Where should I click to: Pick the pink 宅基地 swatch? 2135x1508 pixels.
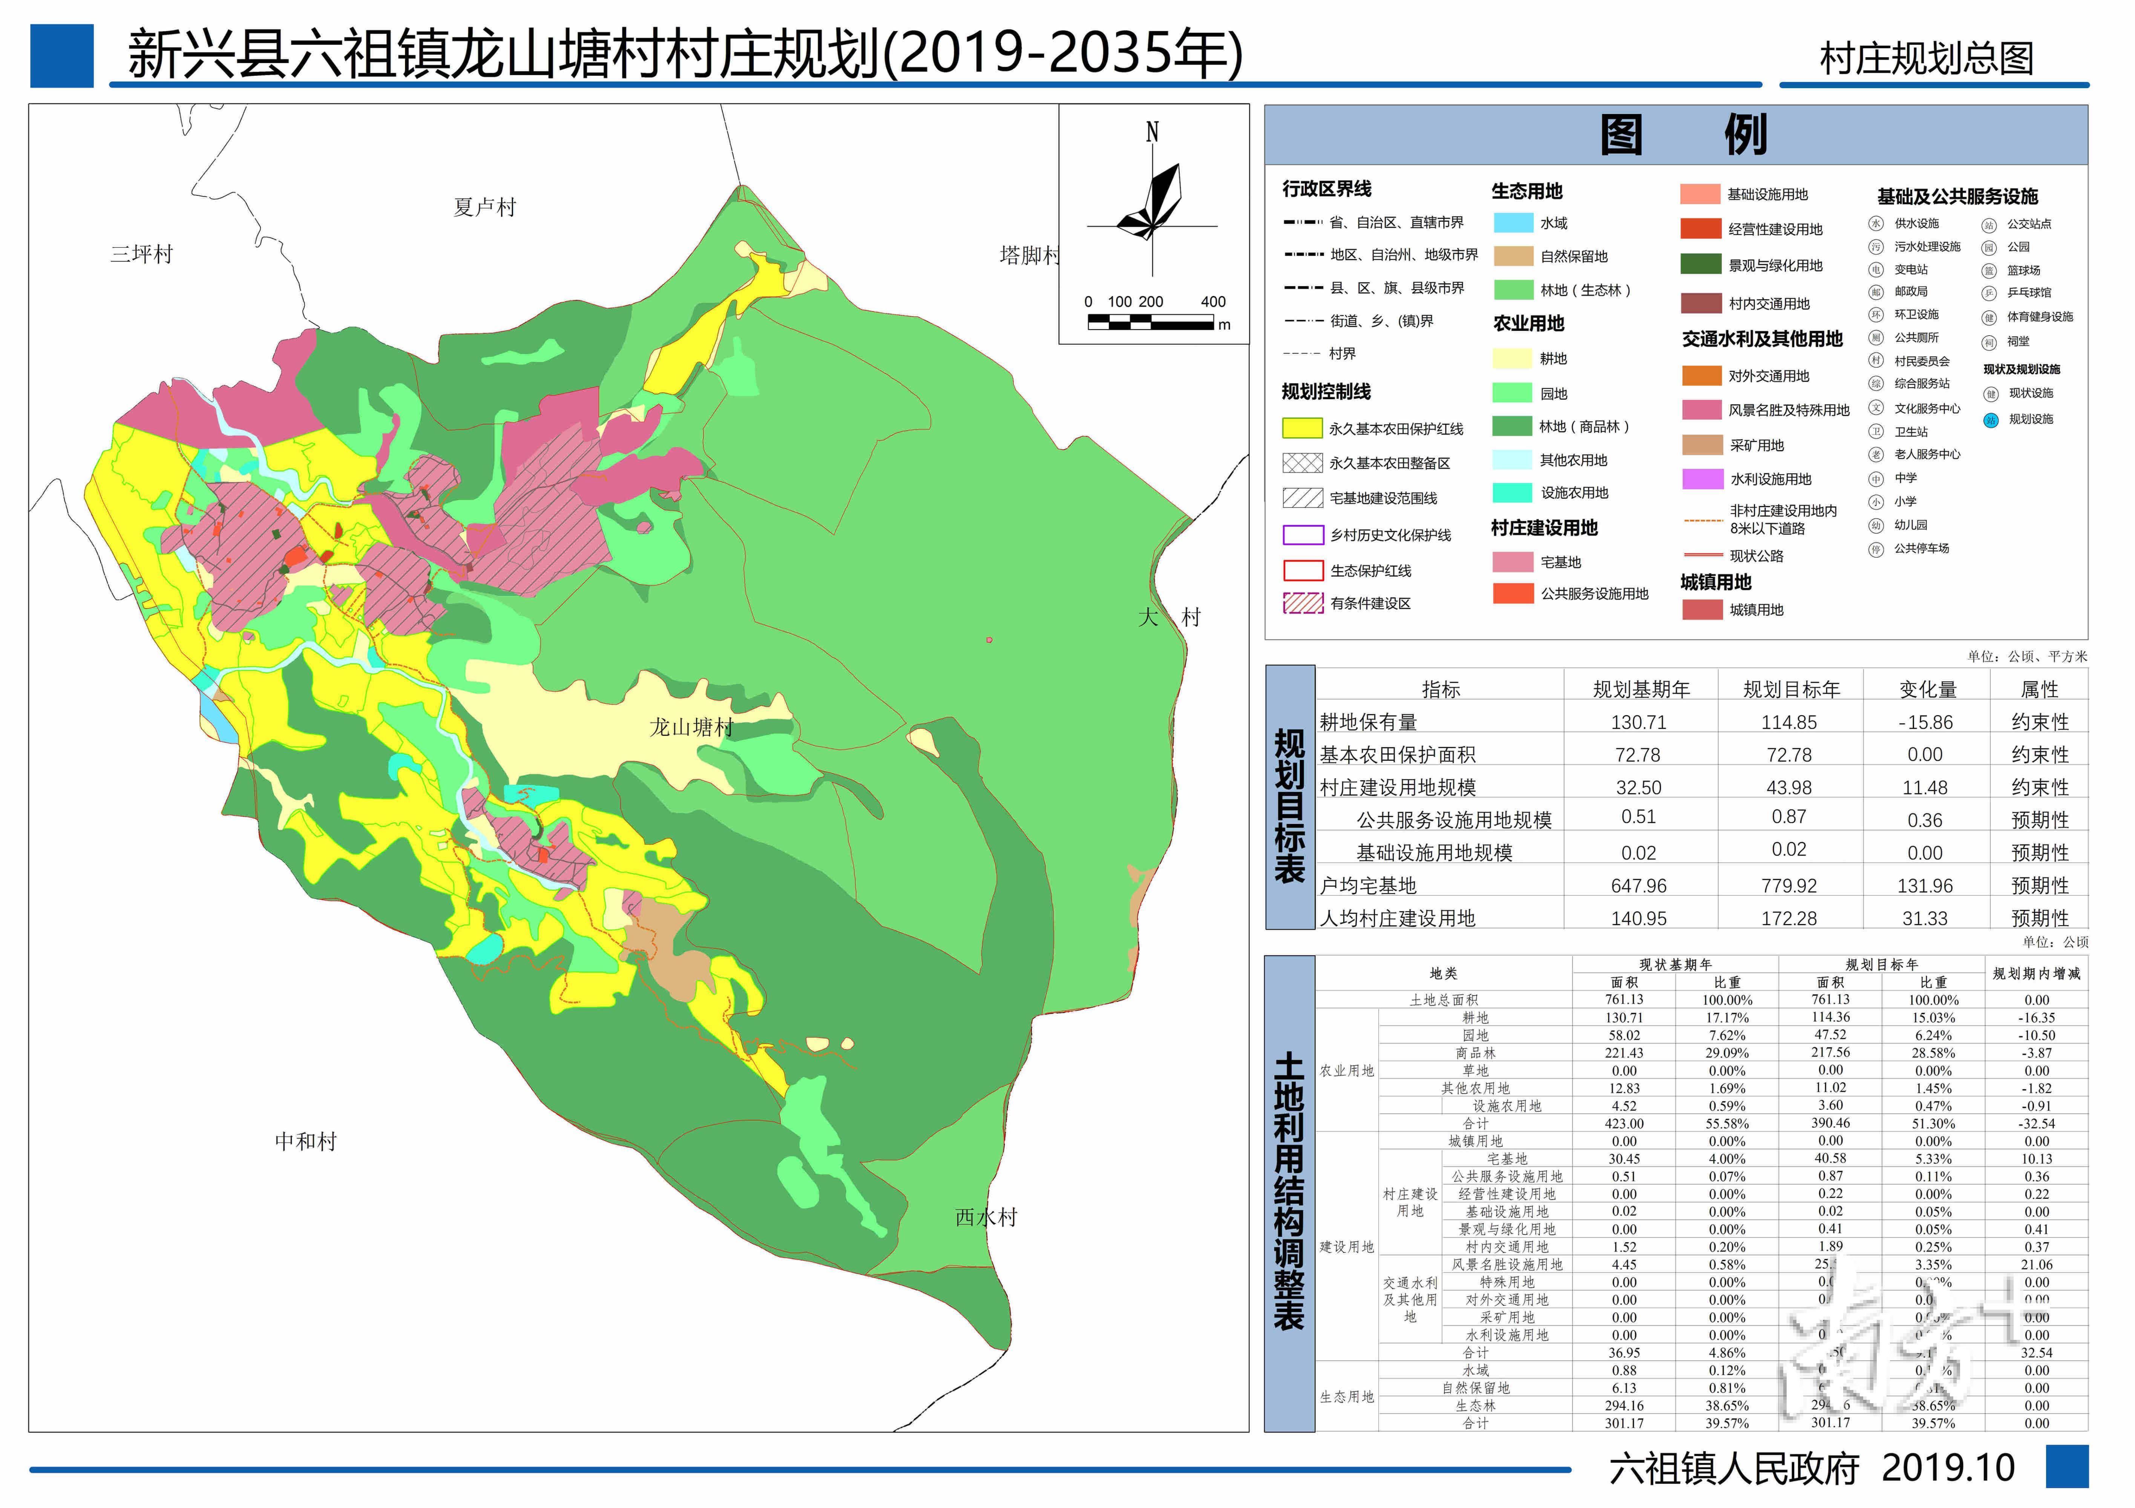1513,562
